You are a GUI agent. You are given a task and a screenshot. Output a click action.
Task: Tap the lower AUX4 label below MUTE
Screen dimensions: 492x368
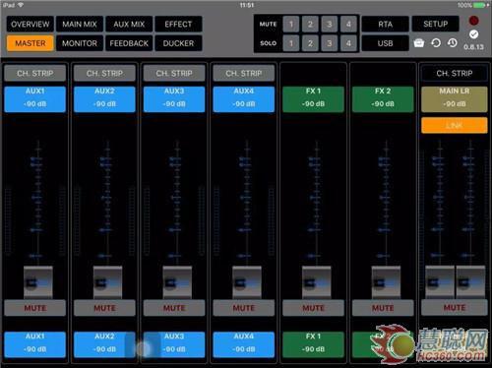tap(244, 344)
